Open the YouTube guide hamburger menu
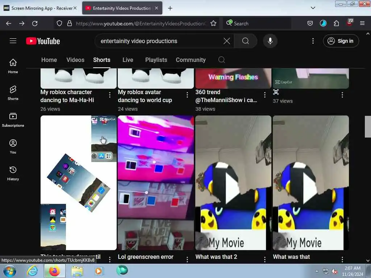Viewport: 371px width, 278px height. (x=13, y=41)
